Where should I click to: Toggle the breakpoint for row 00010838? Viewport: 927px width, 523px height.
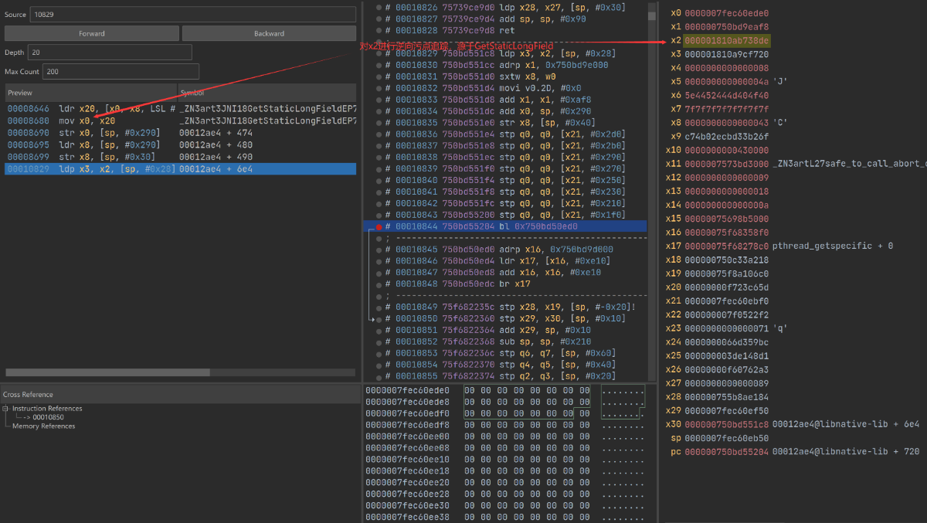coord(379,158)
